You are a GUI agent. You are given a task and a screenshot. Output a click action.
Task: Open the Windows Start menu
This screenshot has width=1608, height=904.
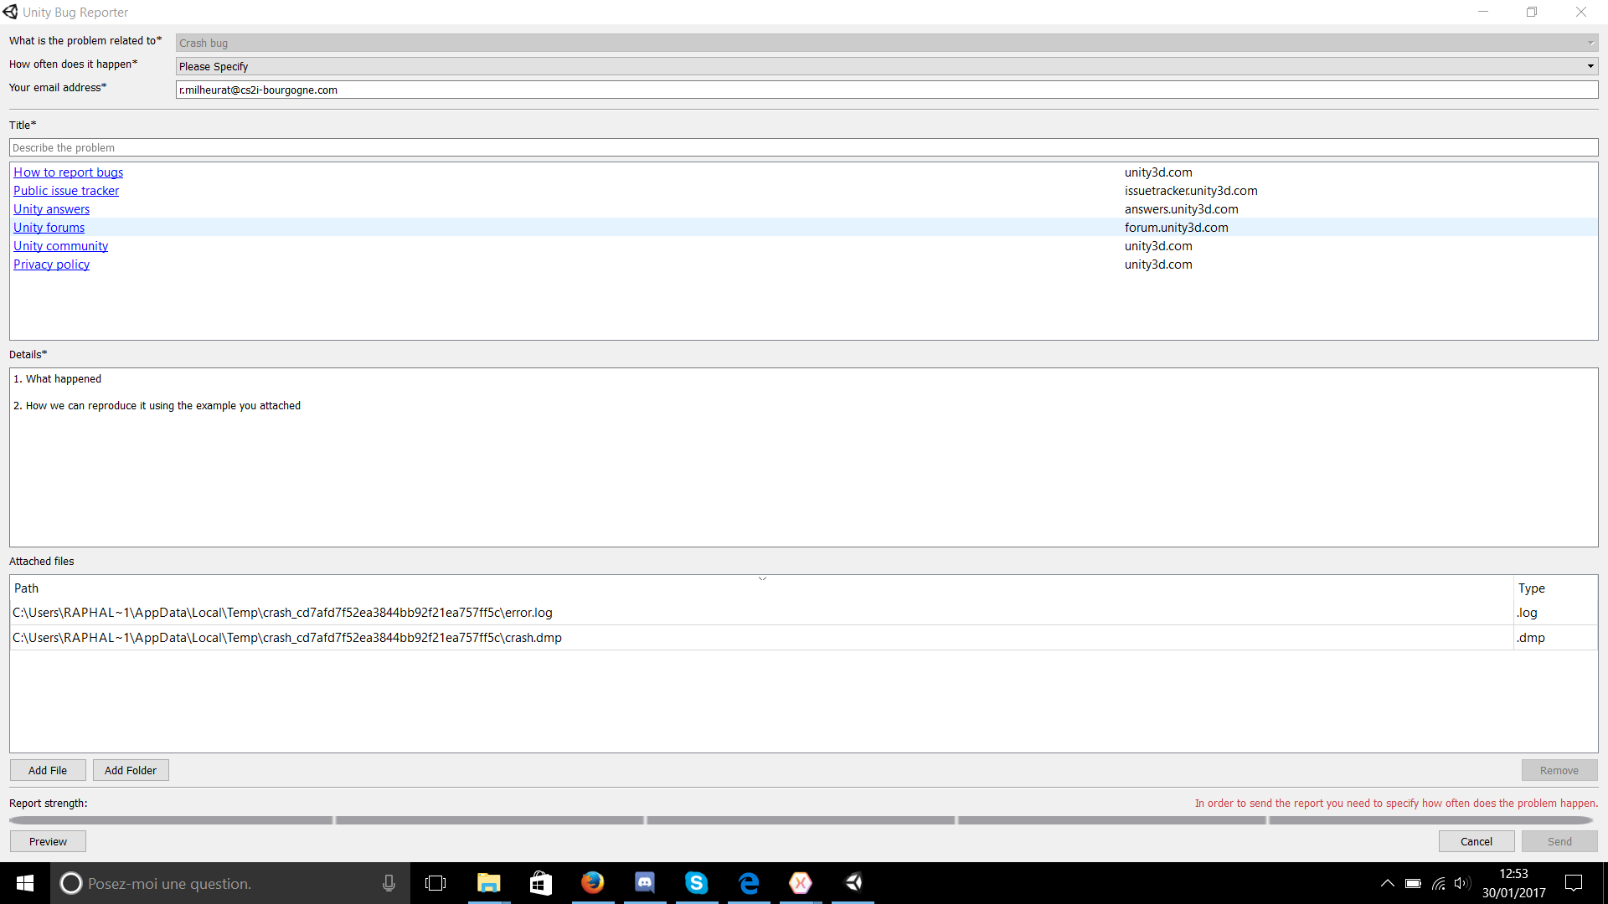click(x=25, y=883)
